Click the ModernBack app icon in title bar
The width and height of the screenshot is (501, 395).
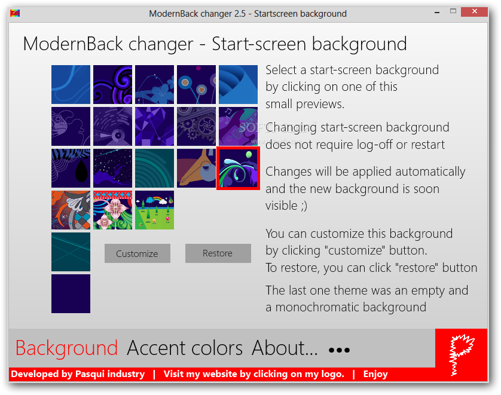pos(15,13)
